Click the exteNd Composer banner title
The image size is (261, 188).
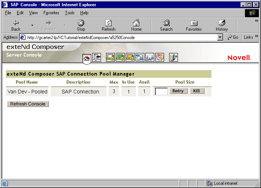[35, 47]
